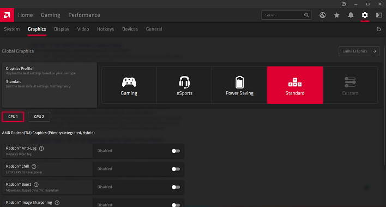Click the vertical scrollbar
The width and height of the screenshot is (386, 207).
coord(384,105)
